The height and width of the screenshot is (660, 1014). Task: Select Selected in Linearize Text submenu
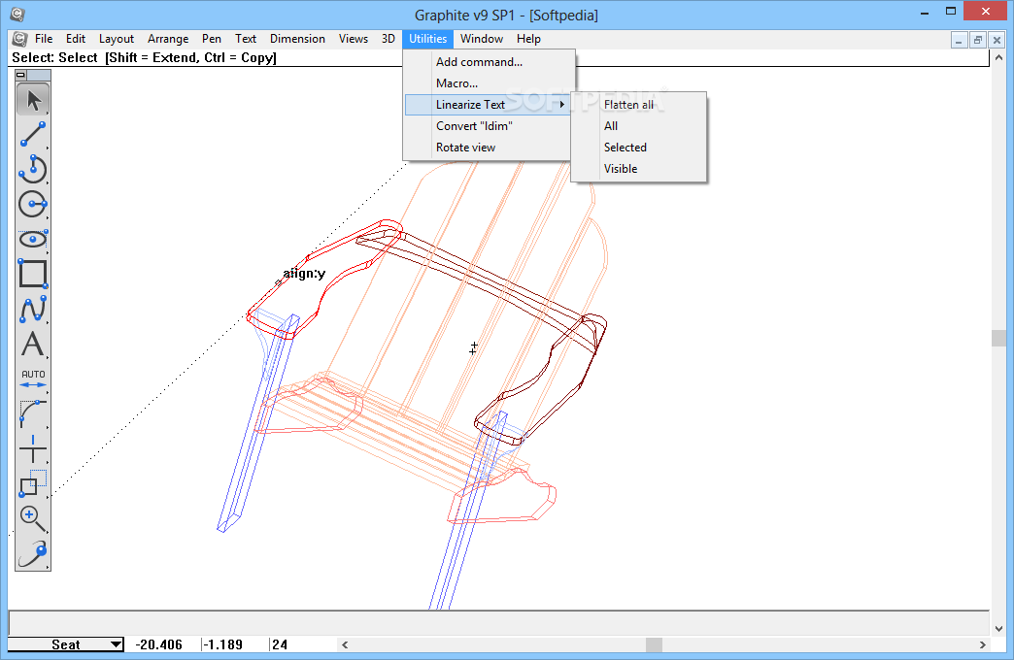coord(639,148)
